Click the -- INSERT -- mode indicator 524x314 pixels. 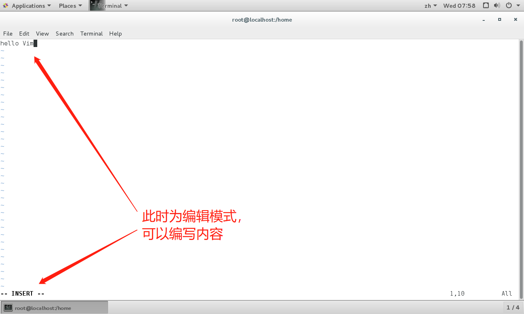[23, 293]
